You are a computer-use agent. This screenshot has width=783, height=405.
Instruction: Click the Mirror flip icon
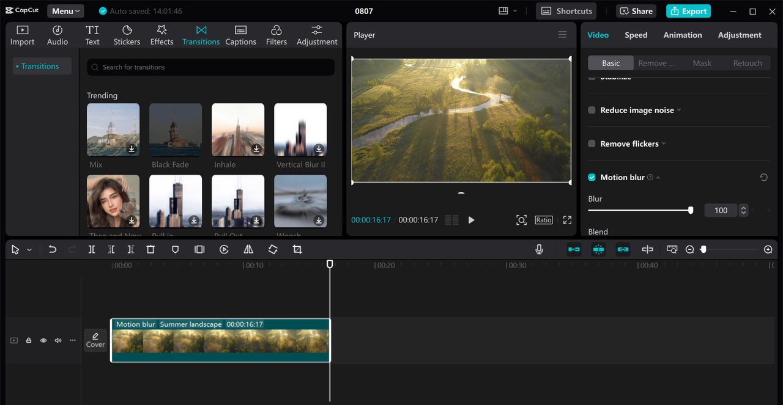[248, 249]
